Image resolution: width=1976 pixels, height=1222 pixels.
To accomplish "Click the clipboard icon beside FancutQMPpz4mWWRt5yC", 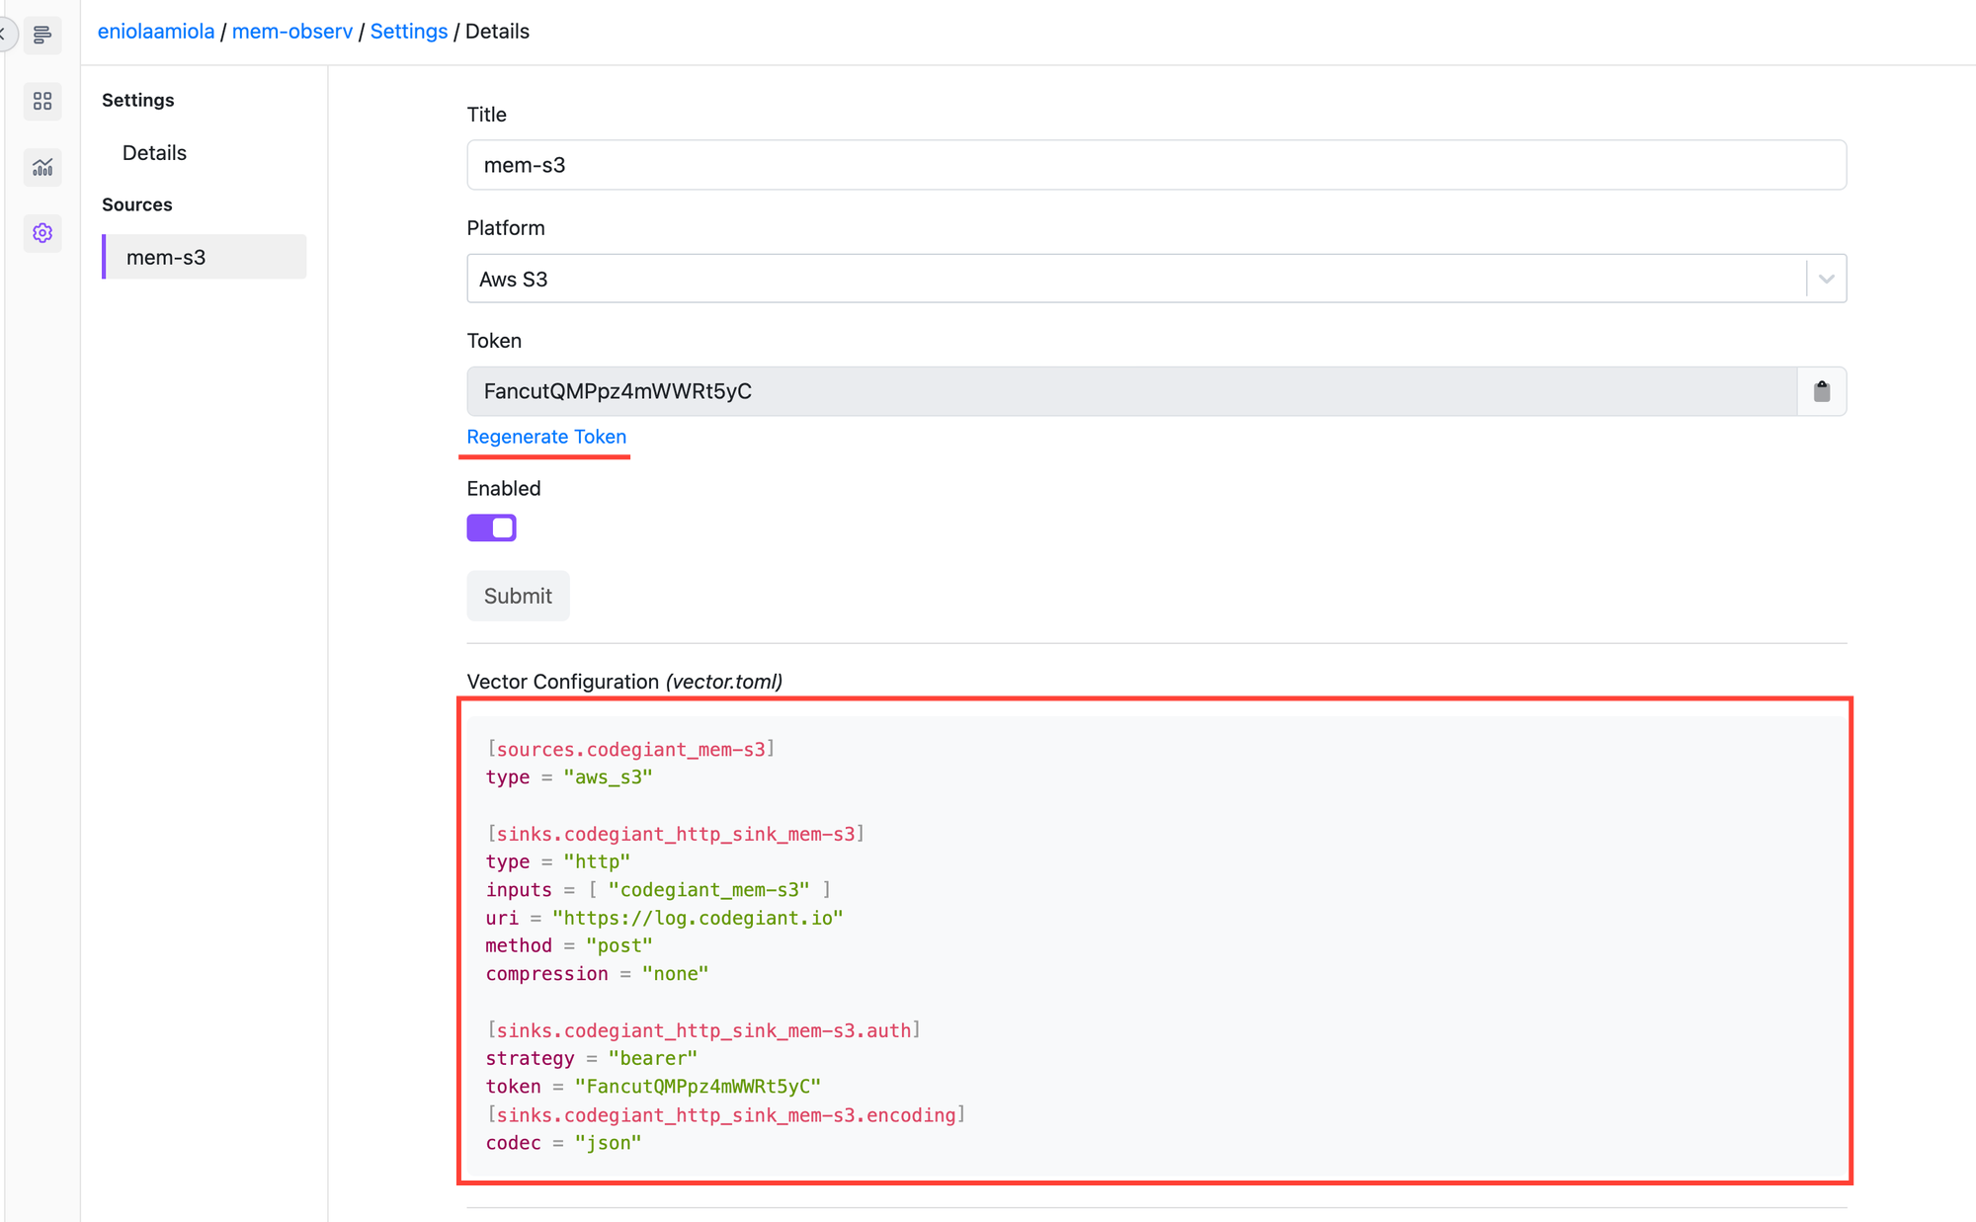I will coord(1821,390).
